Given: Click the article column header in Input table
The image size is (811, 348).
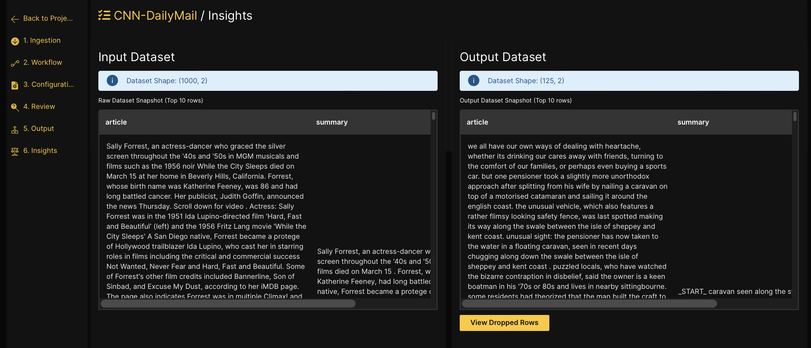Looking at the screenshot, I should click(x=116, y=122).
